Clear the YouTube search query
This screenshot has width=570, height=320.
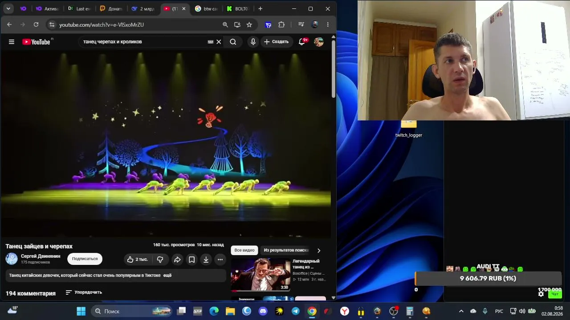(219, 42)
